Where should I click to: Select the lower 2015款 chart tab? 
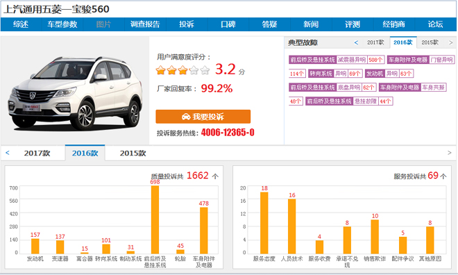coord(133,153)
